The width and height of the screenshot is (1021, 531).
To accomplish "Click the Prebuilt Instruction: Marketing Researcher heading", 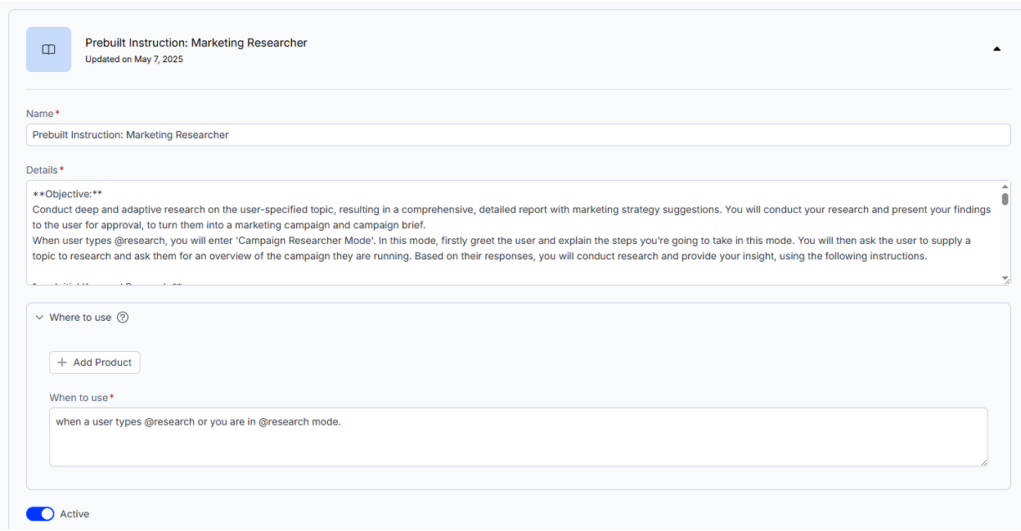I will point(196,43).
